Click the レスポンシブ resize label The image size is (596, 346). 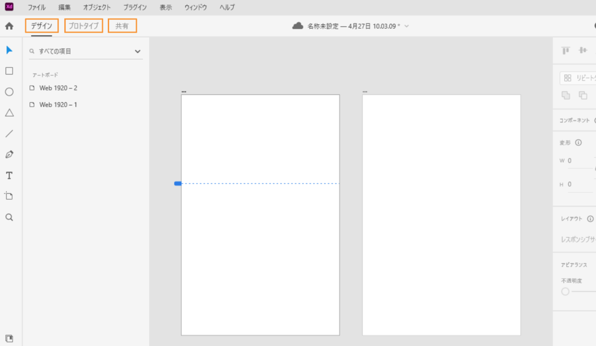(x=578, y=239)
